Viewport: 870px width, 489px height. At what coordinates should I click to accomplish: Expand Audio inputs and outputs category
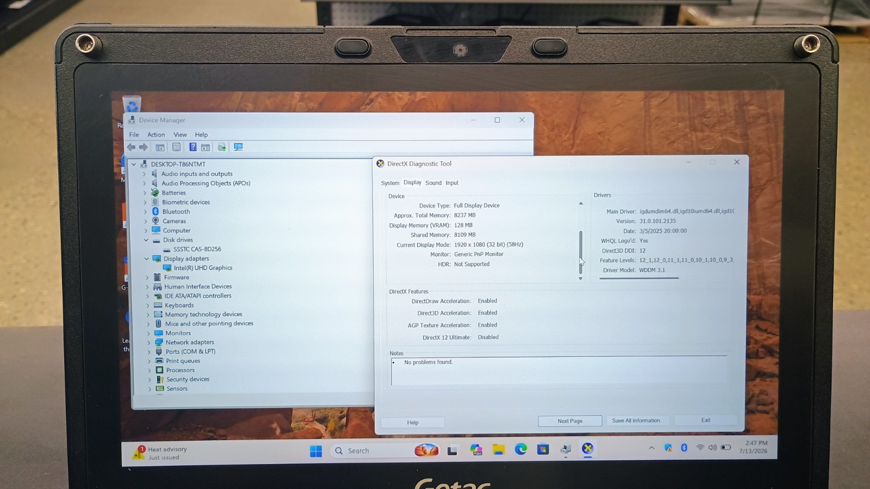coord(144,174)
